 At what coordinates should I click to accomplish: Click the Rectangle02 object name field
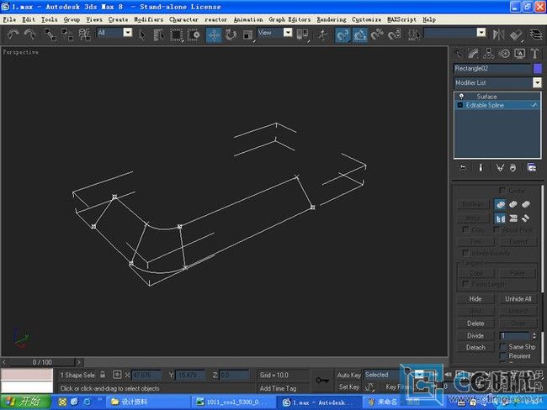coord(492,69)
